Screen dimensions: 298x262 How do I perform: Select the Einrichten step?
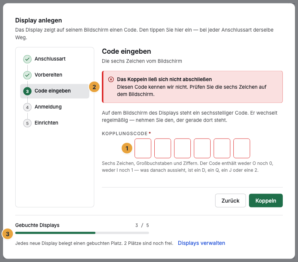point(55,123)
